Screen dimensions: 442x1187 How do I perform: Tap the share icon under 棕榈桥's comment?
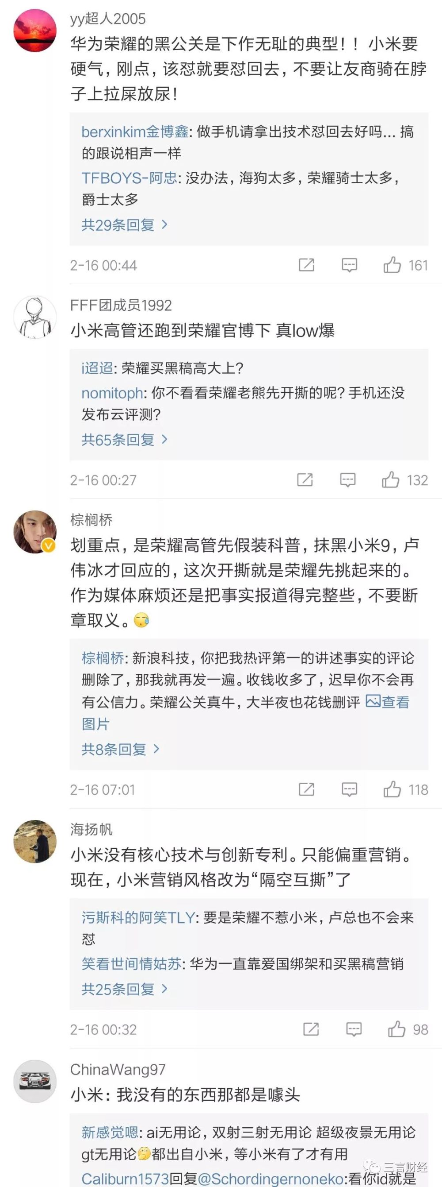coord(306,789)
